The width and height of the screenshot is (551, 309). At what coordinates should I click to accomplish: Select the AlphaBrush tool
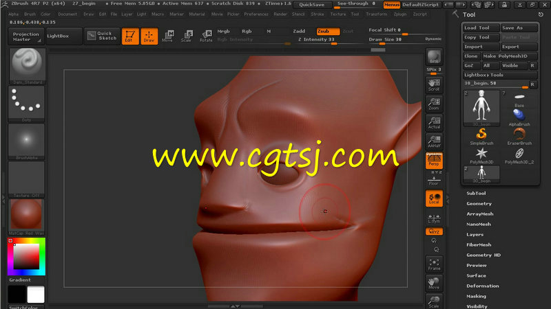pos(519,117)
